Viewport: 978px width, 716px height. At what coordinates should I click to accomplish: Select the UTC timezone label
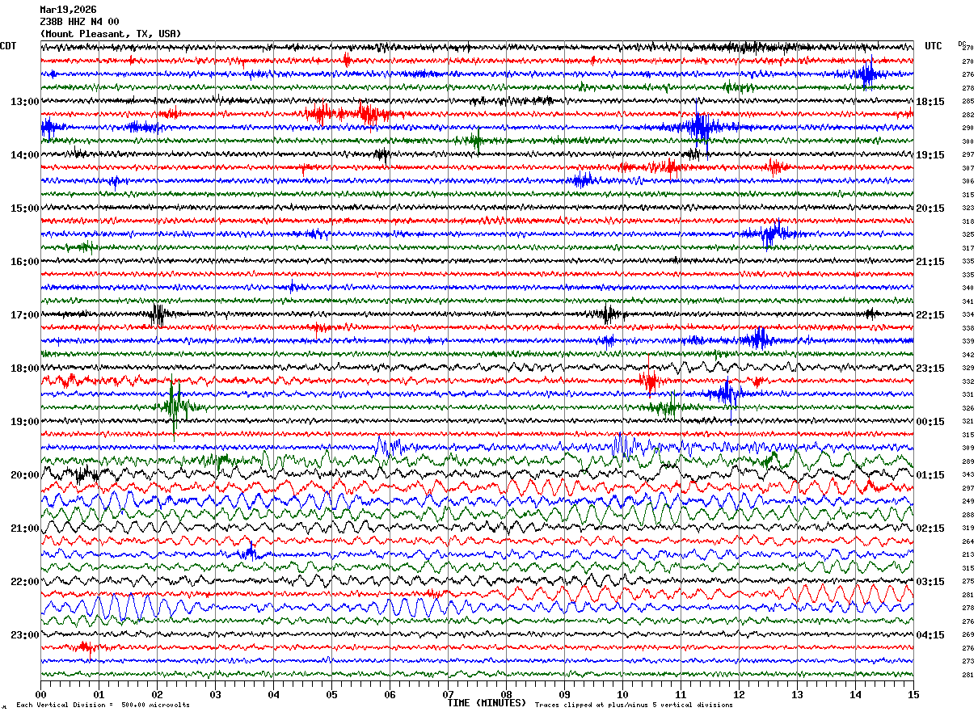[x=934, y=46]
